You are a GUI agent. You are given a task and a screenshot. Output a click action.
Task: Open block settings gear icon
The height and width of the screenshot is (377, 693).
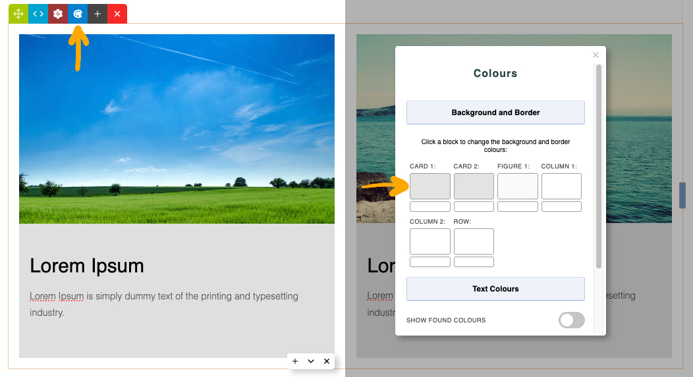click(58, 14)
